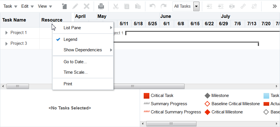Viewport: 280px width, 127px height.
Task: Click the Delete X icon in toolbar
Action: (87, 6)
